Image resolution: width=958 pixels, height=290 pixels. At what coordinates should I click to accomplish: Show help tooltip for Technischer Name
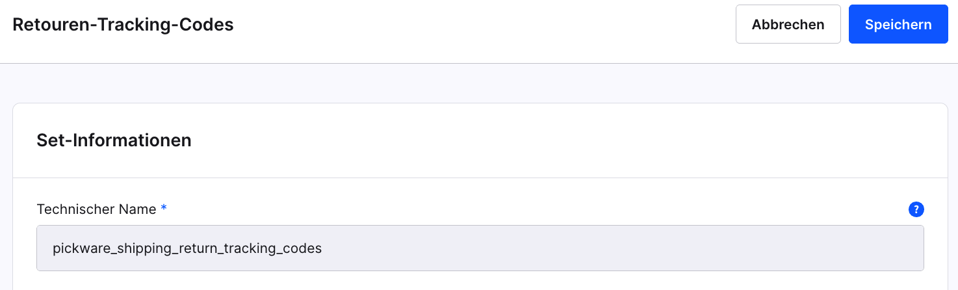coord(916,209)
